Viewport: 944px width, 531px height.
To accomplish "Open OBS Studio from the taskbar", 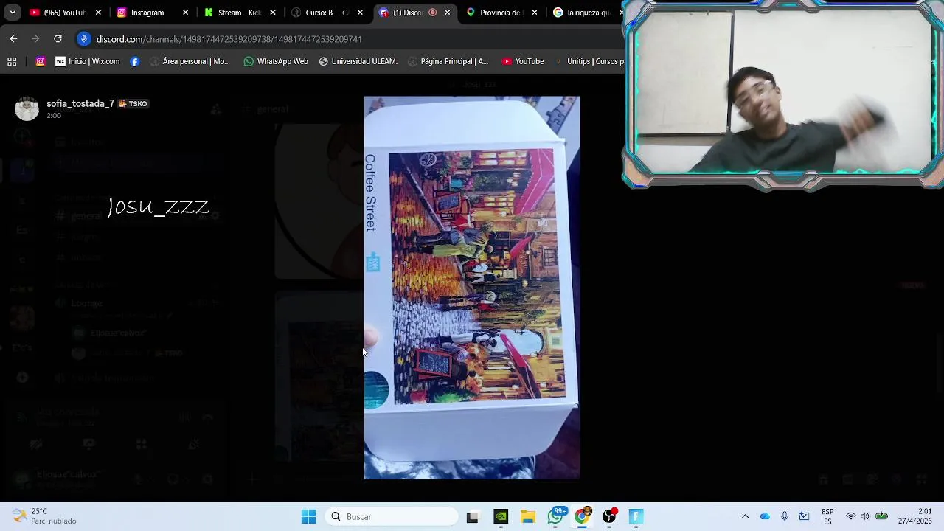I will pos(609,516).
